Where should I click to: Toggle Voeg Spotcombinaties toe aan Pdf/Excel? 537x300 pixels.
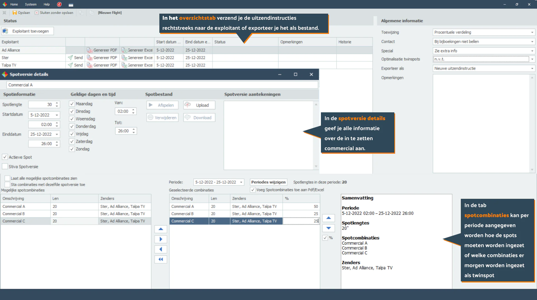pos(253,190)
